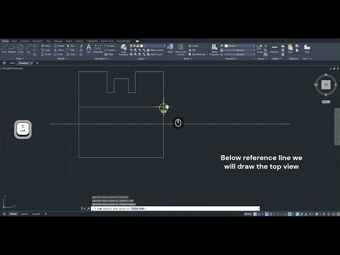340x255 pixels.
Task: Expand the Annotation panel
Action: [x=101, y=58]
